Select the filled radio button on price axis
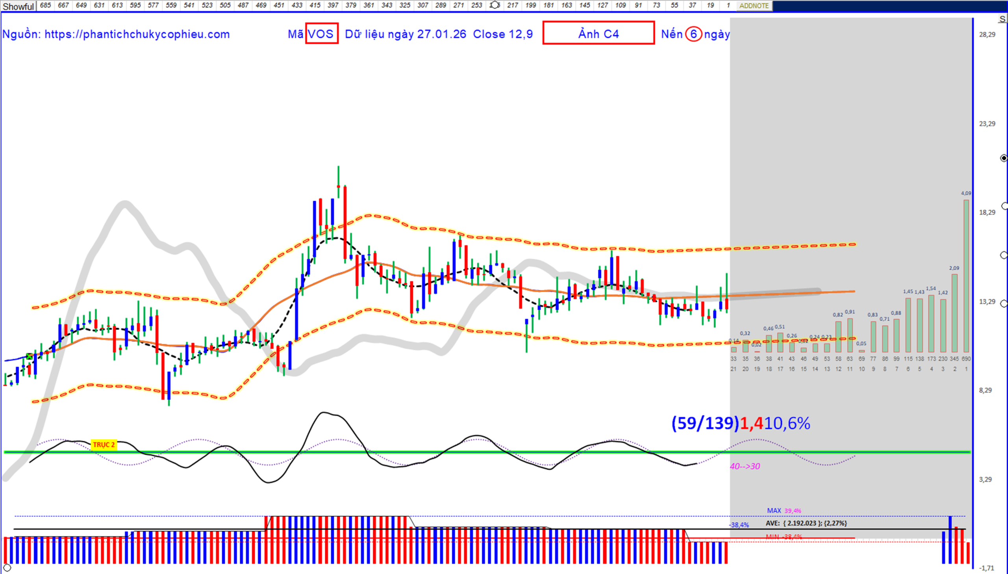The image size is (1008, 574). [1004, 158]
